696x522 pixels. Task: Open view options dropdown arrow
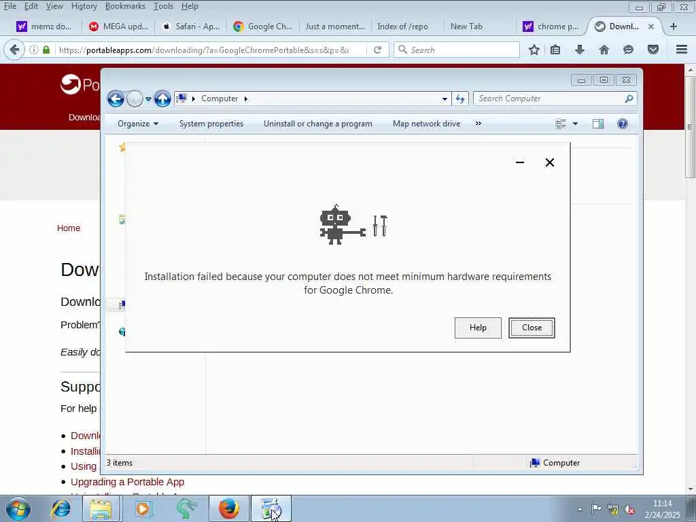575,124
